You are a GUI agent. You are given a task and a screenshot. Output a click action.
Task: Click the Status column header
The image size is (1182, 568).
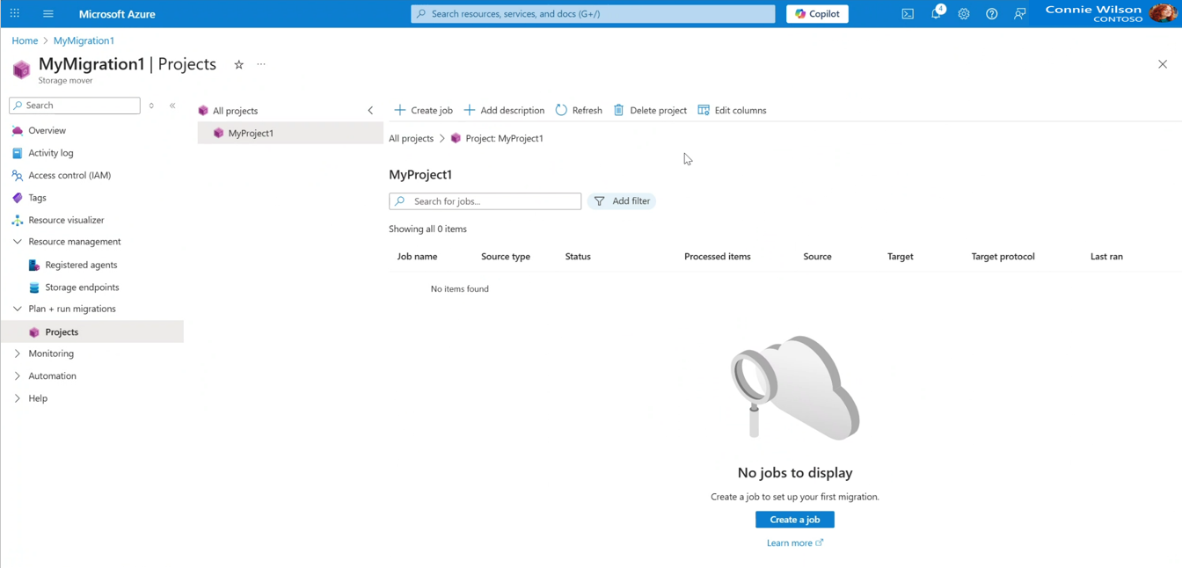[578, 257]
